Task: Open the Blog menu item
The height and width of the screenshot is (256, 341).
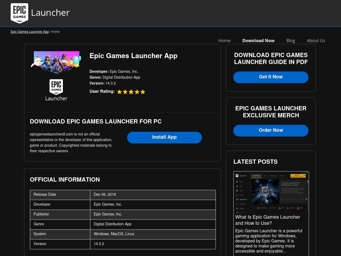Action: tap(291, 41)
